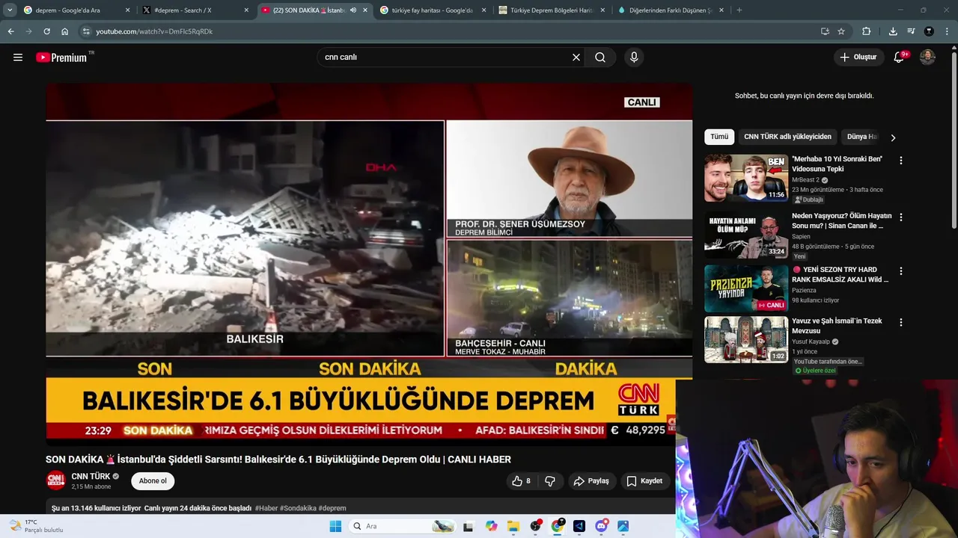
Task: Click the browser address bar URL
Action: point(154,31)
